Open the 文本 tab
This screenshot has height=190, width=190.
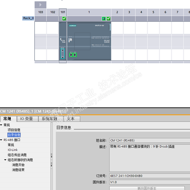click(x=72, y=119)
